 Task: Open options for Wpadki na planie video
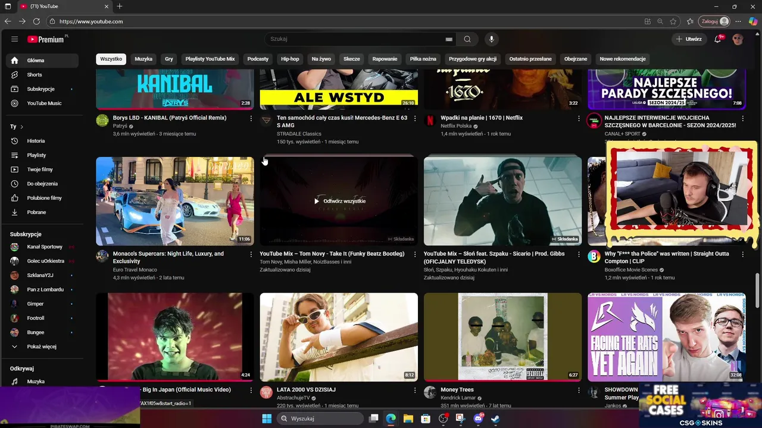(579, 118)
